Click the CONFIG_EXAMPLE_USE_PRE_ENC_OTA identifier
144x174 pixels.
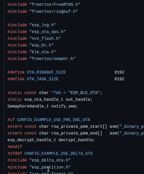54,120
